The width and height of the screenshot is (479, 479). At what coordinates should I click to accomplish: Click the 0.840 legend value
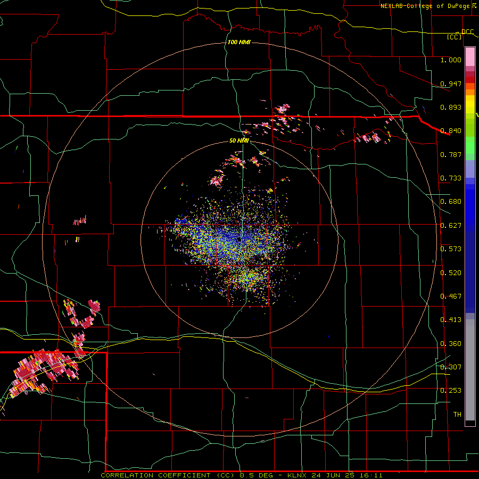pos(451,131)
